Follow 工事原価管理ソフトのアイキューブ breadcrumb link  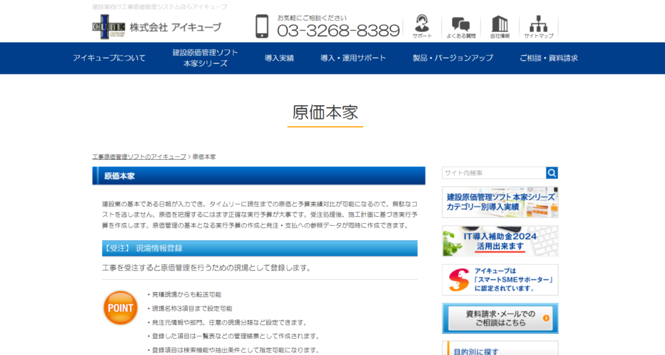tap(140, 157)
